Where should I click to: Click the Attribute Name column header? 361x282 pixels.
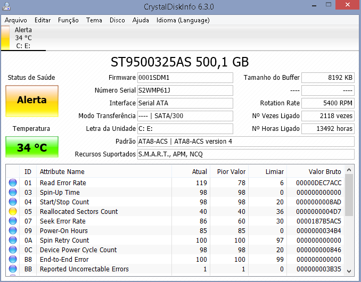pyautogui.click(x=104, y=171)
